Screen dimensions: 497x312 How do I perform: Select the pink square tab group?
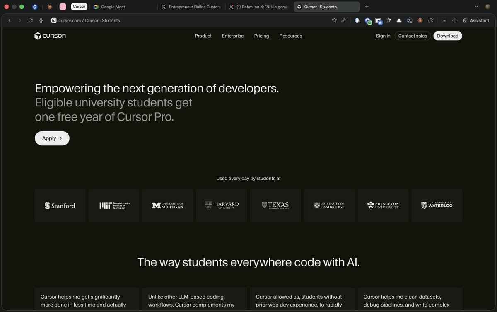(63, 7)
